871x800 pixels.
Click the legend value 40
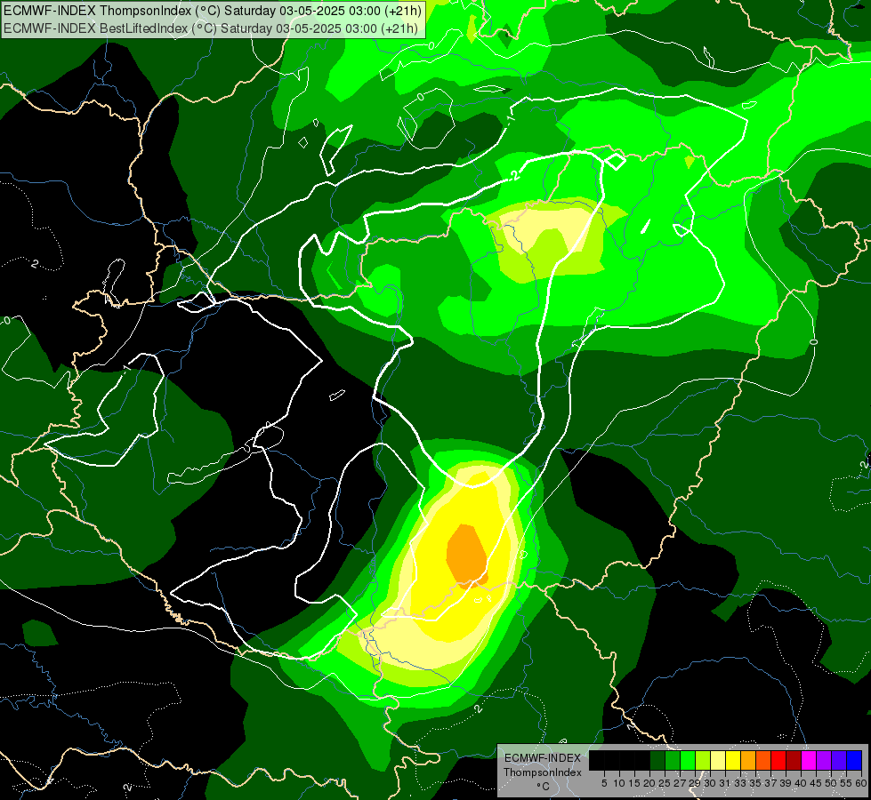pyautogui.click(x=801, y=783)
